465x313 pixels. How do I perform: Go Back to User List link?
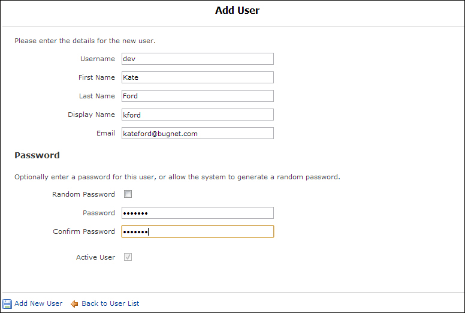pos(110,303)
